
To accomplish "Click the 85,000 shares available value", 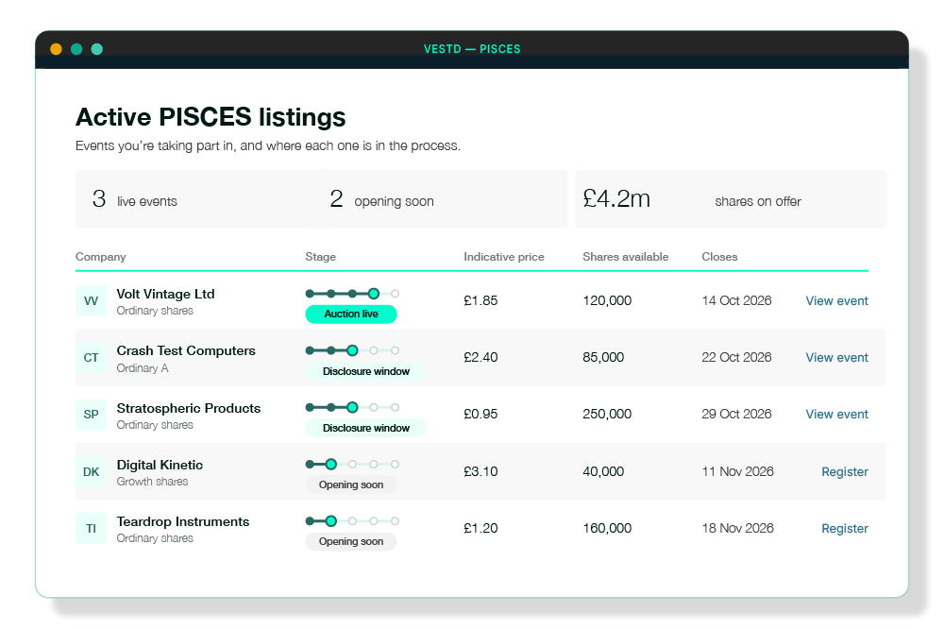I will [x=603, y=357].
